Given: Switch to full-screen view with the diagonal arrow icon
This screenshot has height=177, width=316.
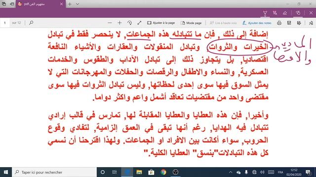Looking at the screenshot, I should pyautogui.click(x=139, y=23).
